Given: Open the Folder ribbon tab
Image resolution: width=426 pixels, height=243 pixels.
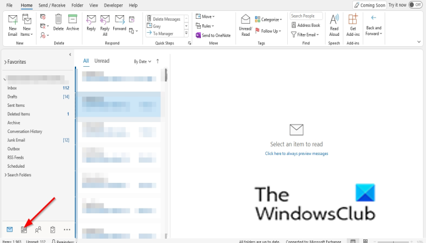Looking at the screenshot, I should pos(77,5).
